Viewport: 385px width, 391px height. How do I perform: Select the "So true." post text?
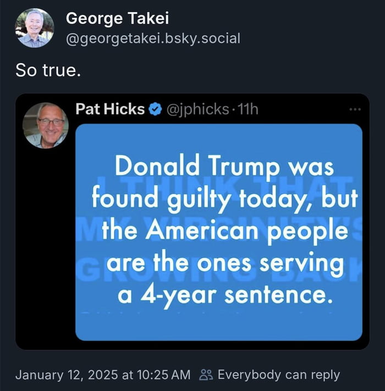coord(48,71)
